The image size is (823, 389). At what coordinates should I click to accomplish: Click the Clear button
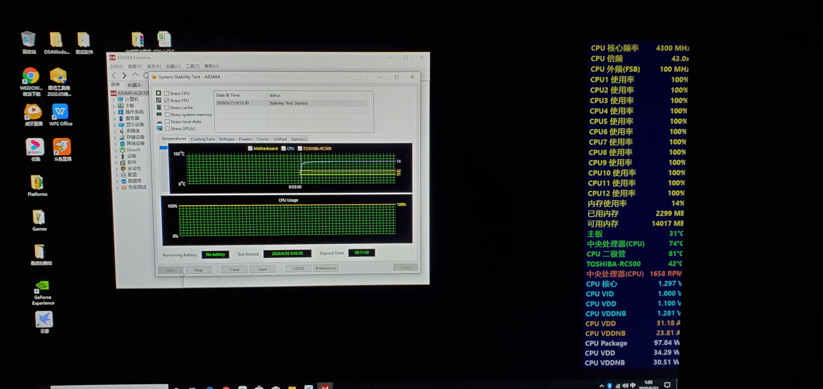point(235,269)
